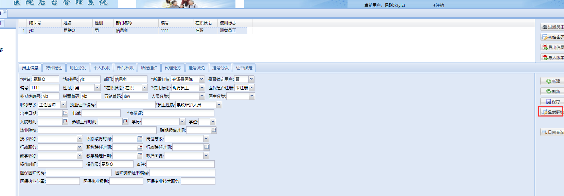The image size is (564, 196).
Task: Switch to the 证书绑定 tab
Action: point(244,68)
